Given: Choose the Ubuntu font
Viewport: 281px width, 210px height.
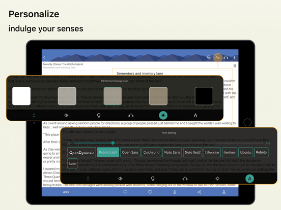Looking at the screenshot, I should pos(246,152).
